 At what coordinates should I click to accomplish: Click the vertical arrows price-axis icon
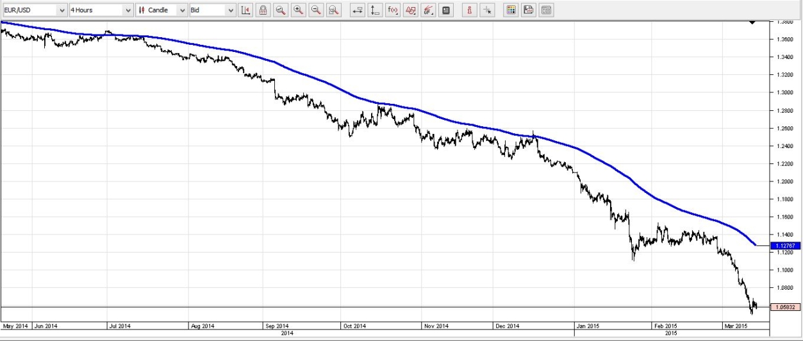coord(376,10)
